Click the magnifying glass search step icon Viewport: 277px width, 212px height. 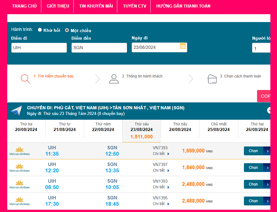[x=25, y=78]
